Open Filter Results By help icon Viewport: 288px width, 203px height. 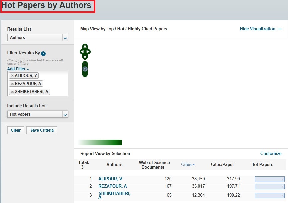[43, 53]
